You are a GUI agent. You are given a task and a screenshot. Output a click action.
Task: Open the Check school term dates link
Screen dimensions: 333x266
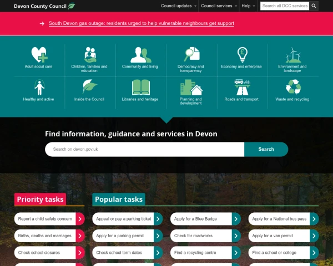pos(119,253)
